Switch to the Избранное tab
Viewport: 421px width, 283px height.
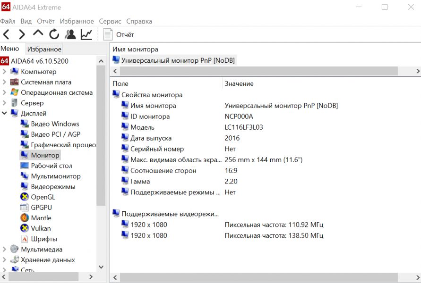click(44, 49)
